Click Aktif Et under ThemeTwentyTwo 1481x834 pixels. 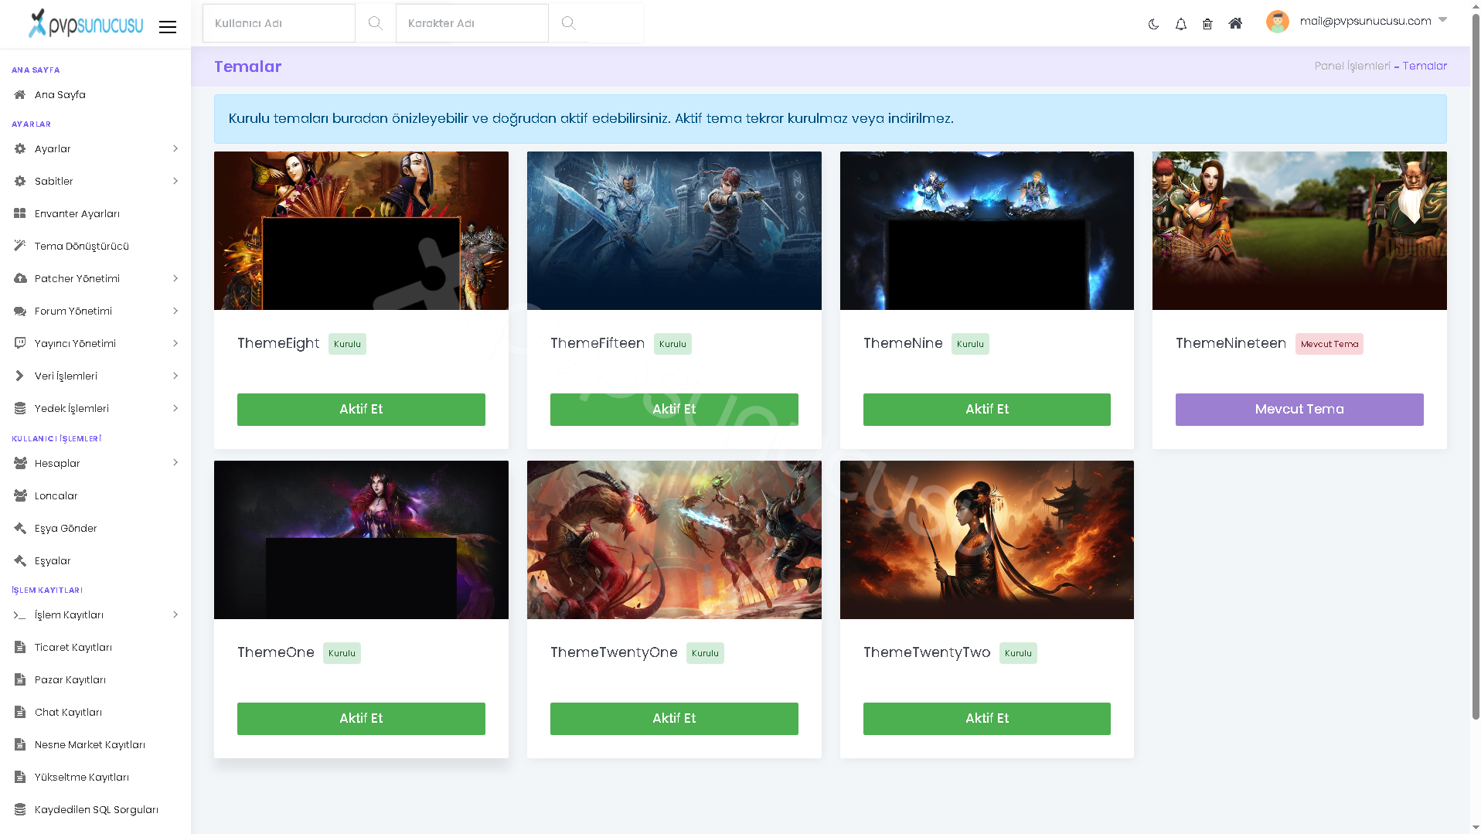point(987,719)
